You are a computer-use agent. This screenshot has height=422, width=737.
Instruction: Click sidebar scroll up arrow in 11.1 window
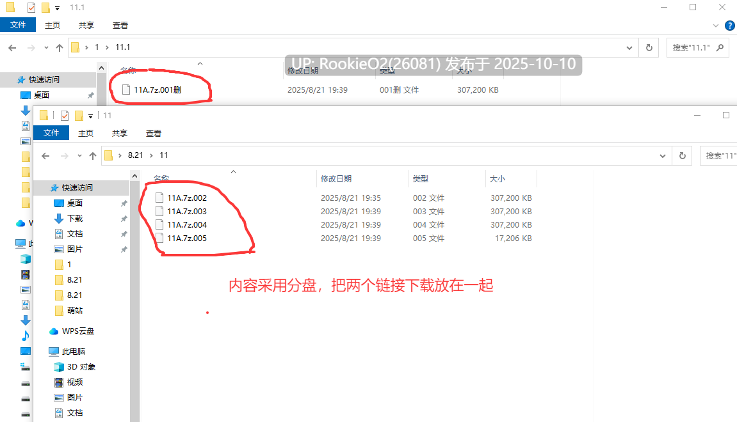click(102, 68)
